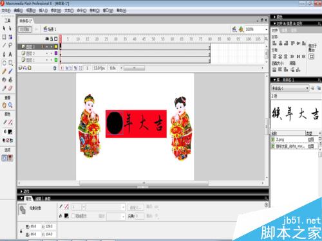Select the black Selection arrow tool
The height and width of the screenshot is (241, 322).
coord(4,28)
